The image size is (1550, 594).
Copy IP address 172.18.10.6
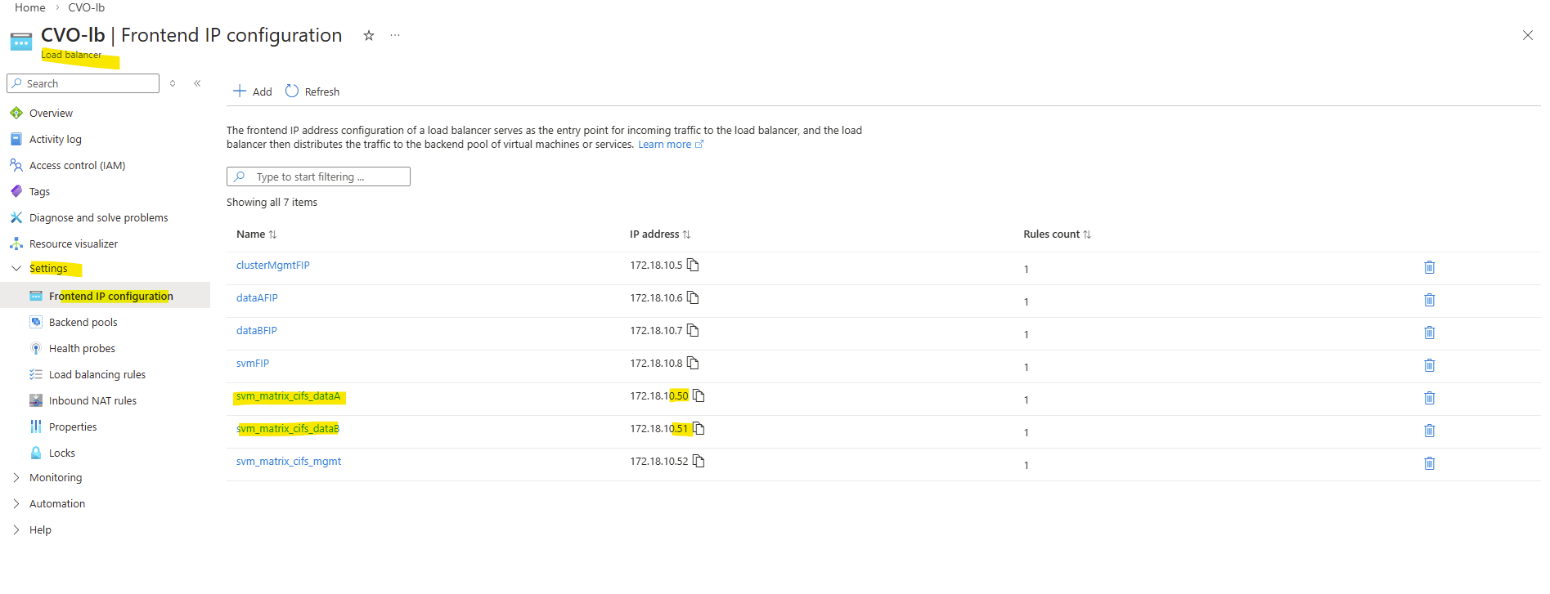click(x=693, y=297)
